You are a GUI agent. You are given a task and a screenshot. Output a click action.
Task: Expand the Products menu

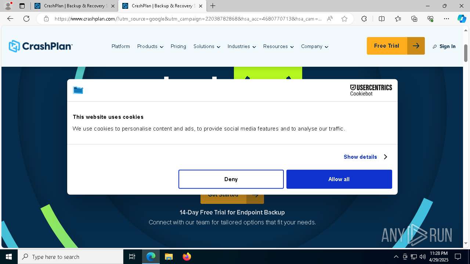[150, 46]
